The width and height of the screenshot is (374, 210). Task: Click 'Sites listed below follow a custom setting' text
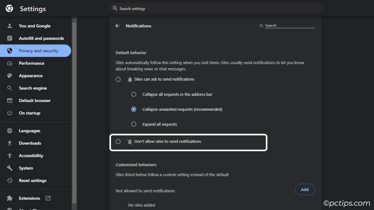pyautogui.click(x=172, y=175)
